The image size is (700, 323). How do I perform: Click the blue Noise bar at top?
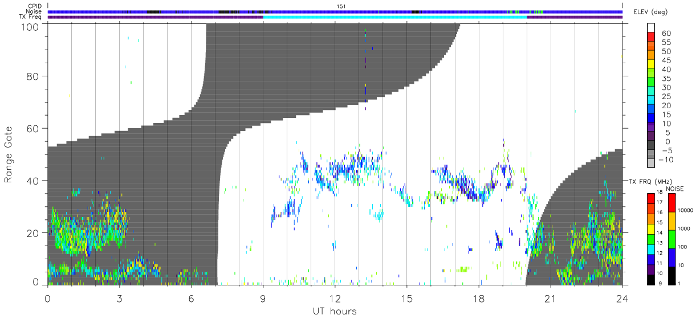(x=335, y=11)
